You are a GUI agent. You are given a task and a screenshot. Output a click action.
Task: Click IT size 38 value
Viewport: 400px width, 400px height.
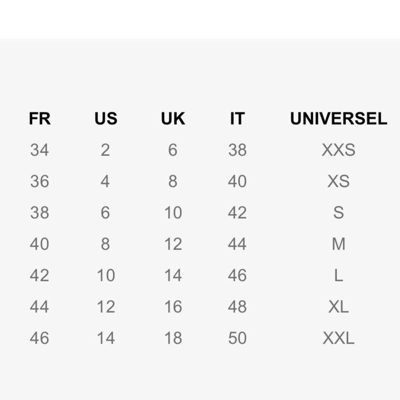(237, 150)
